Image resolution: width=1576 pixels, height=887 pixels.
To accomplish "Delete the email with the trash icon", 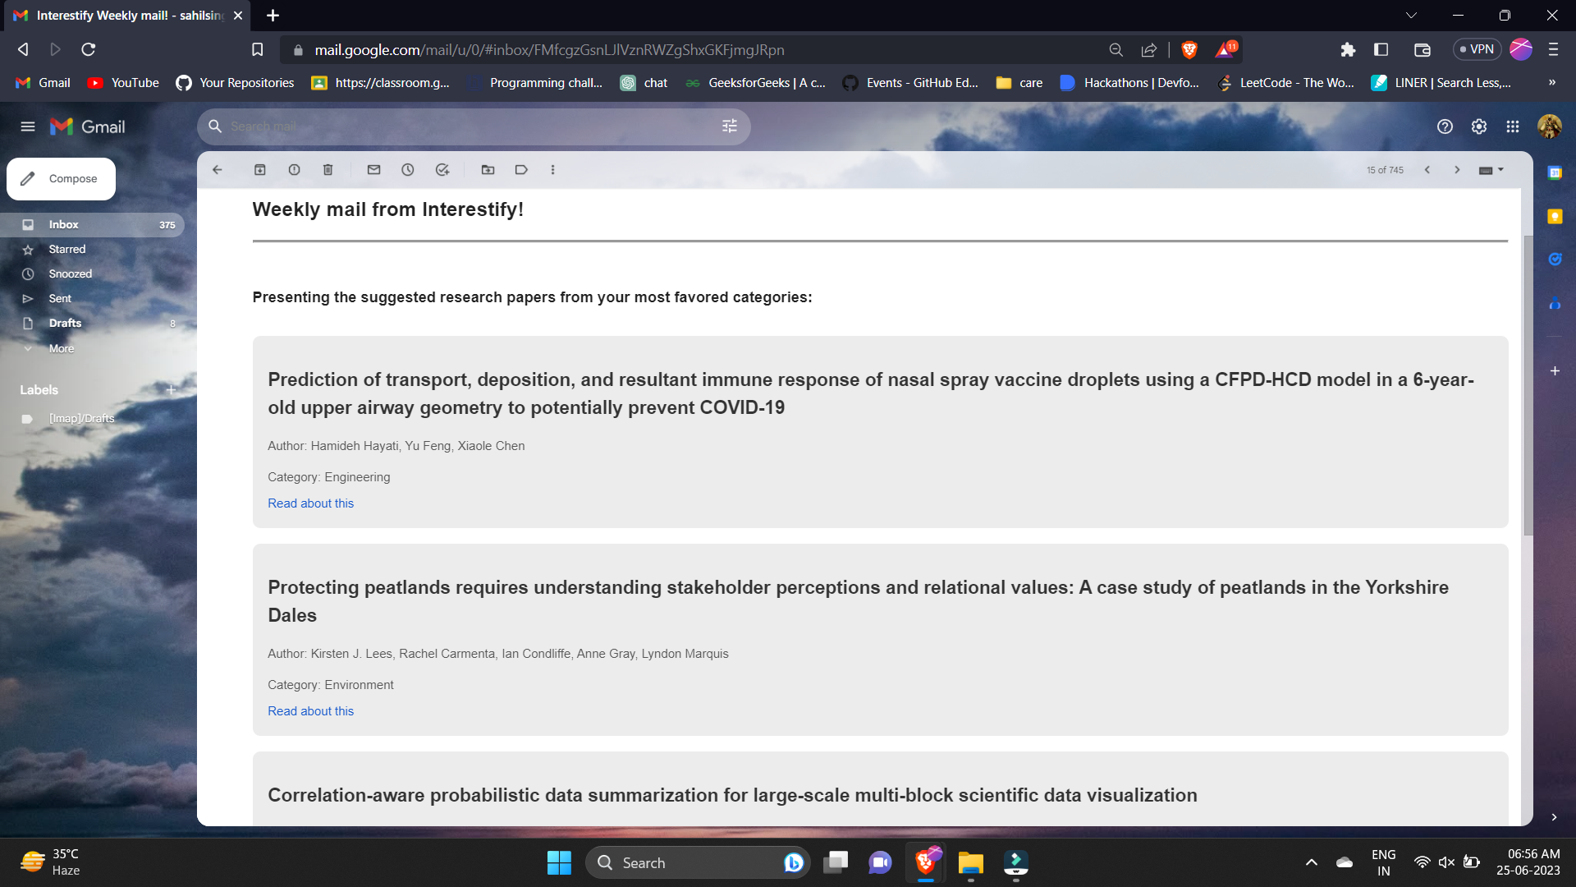I will point(328,170).
